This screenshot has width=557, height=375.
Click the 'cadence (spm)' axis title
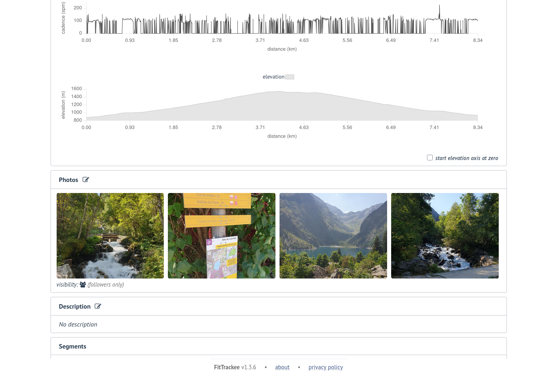coord(63,18)
